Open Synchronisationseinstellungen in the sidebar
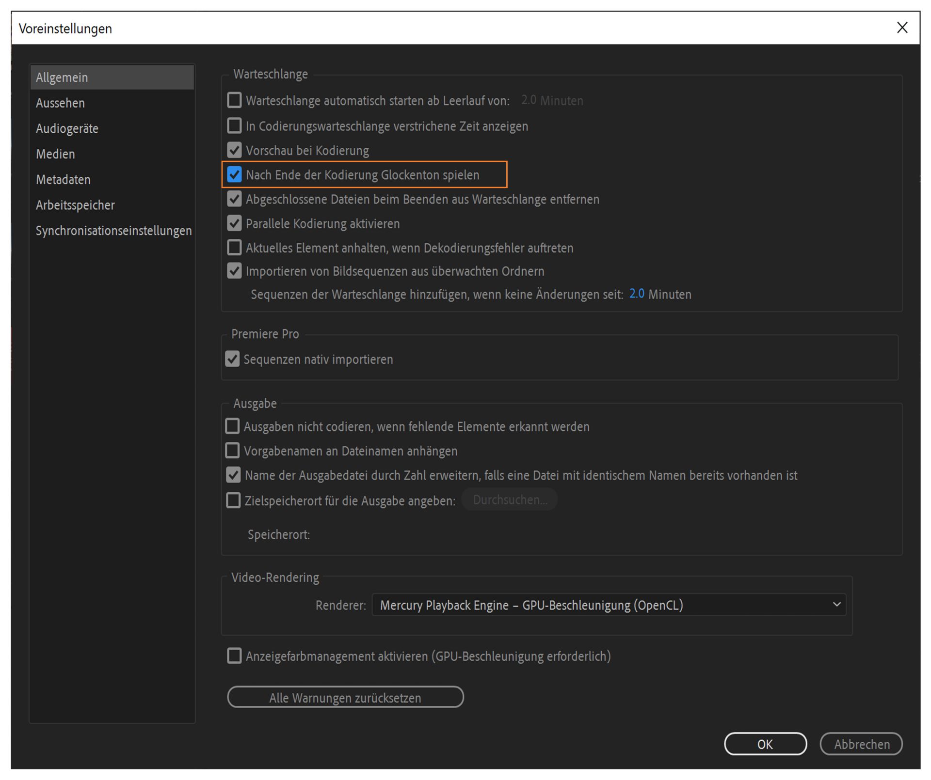The width and height of the screenshot is (931, 780). [113, 231]
